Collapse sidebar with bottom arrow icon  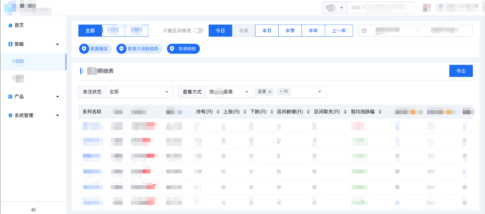click(33, 210)
